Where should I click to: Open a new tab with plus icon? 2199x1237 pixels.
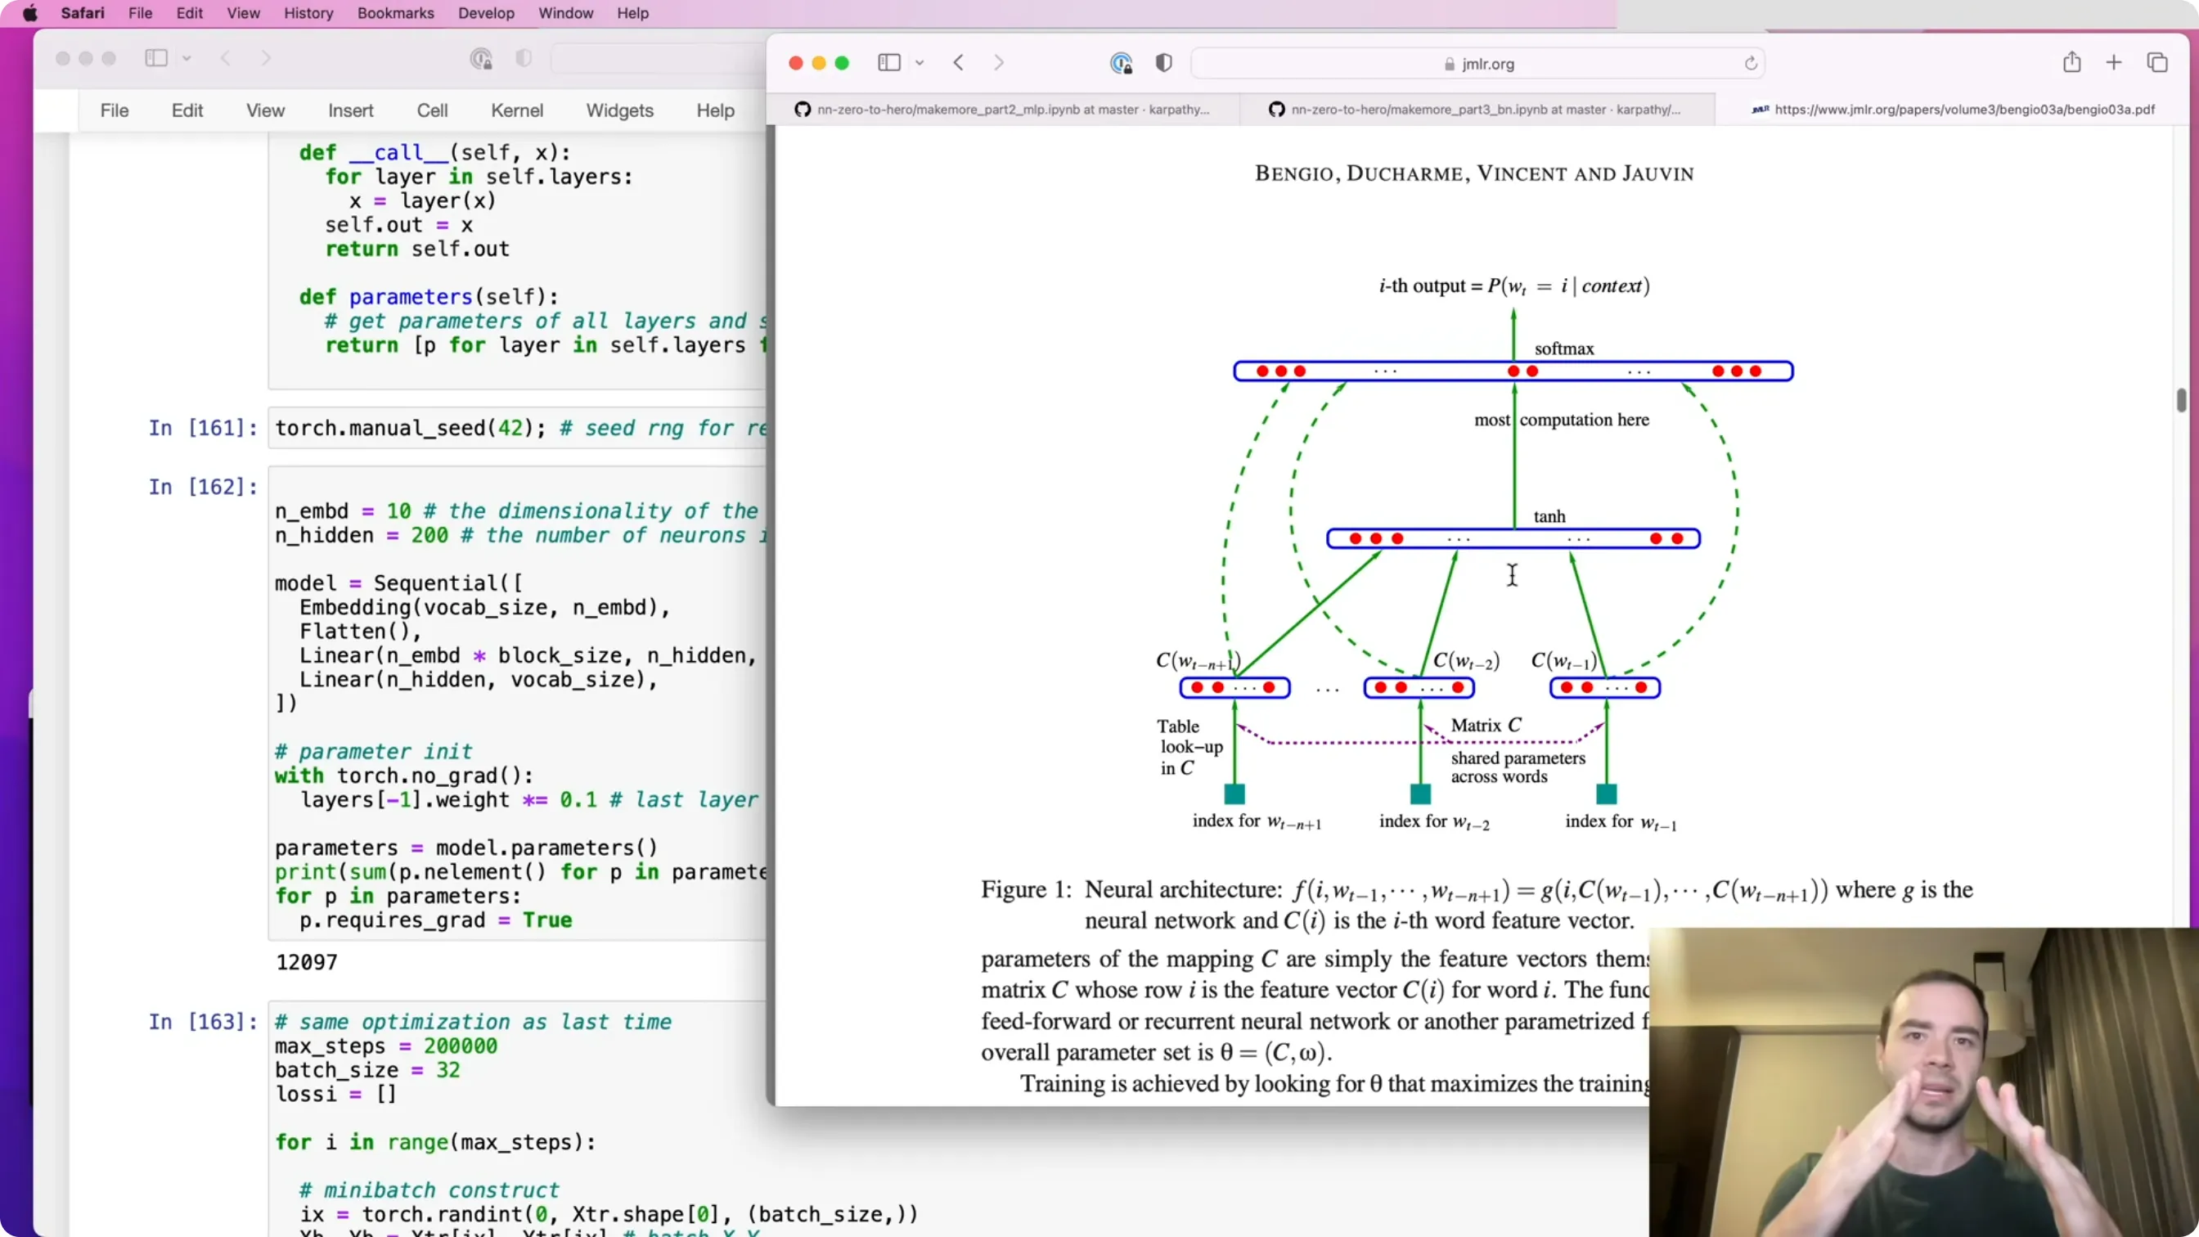coord(2114,63)
